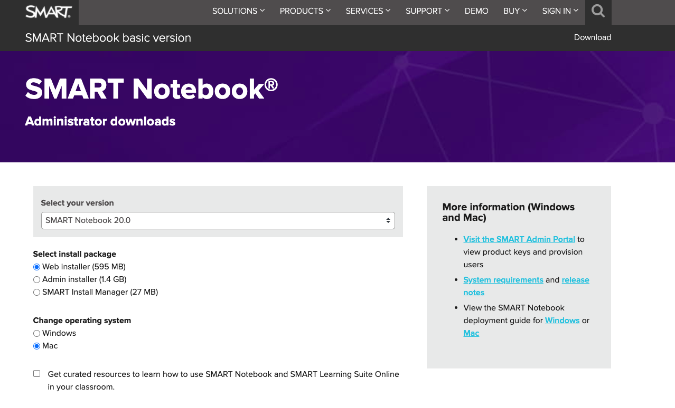Choose Mac operating system
Screen dimensions: 675x408
coord(36,346)
